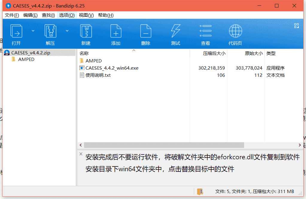Click the Add (添加) file icon
306x199 pixels.
(x=116, y=31)
